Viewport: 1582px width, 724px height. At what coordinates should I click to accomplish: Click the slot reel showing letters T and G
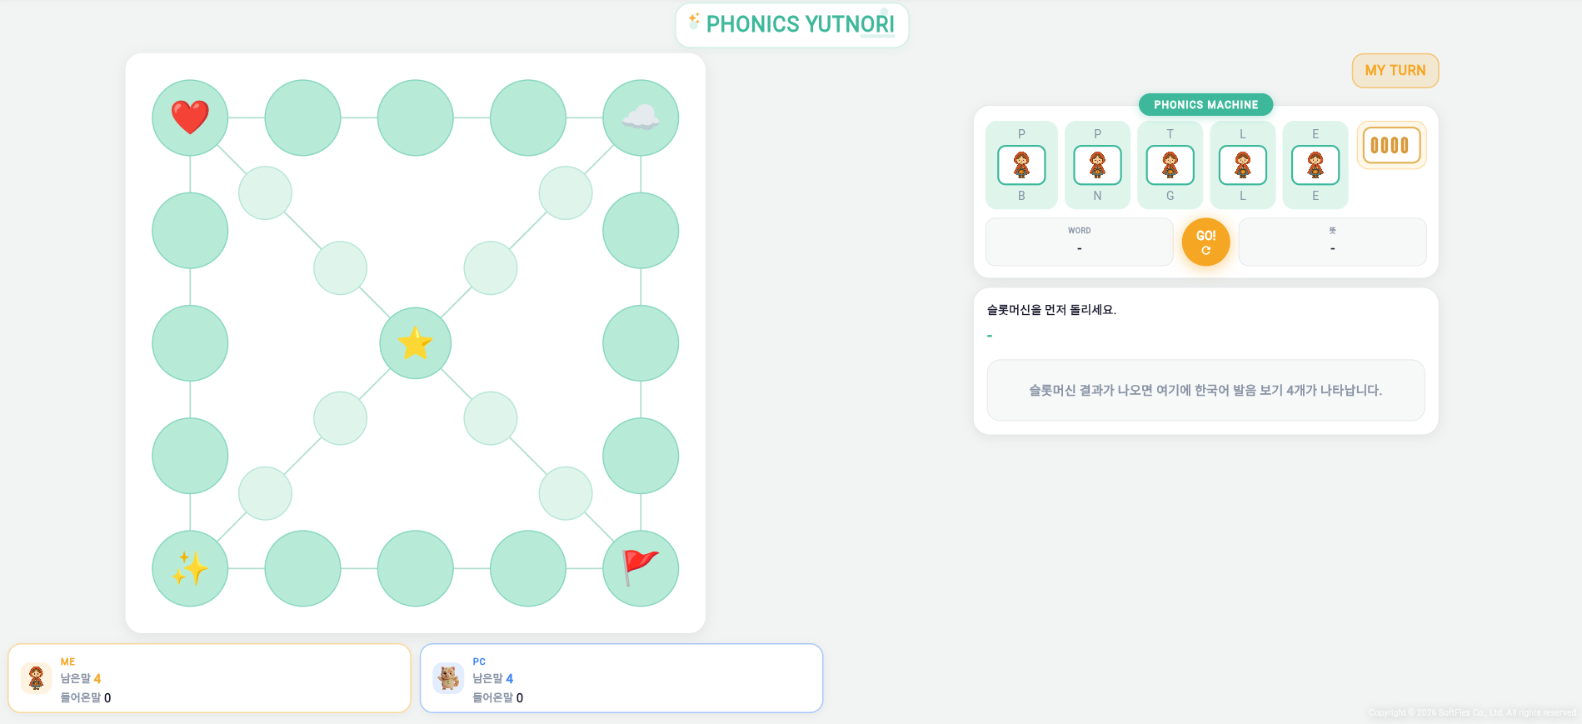point(1170,165)
